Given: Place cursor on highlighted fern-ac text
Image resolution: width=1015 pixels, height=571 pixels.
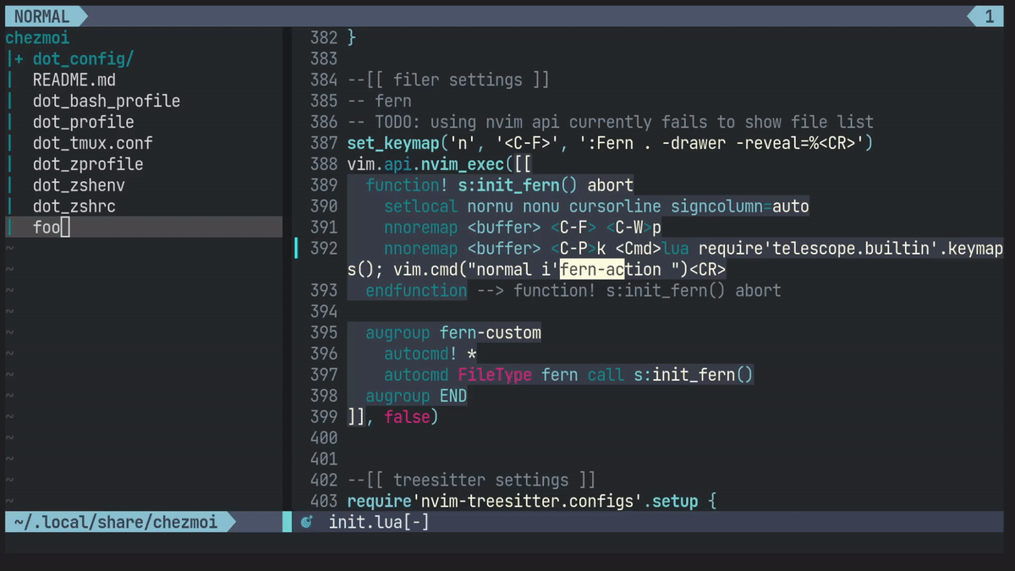Looking at the screenshot, I should 590,269.
